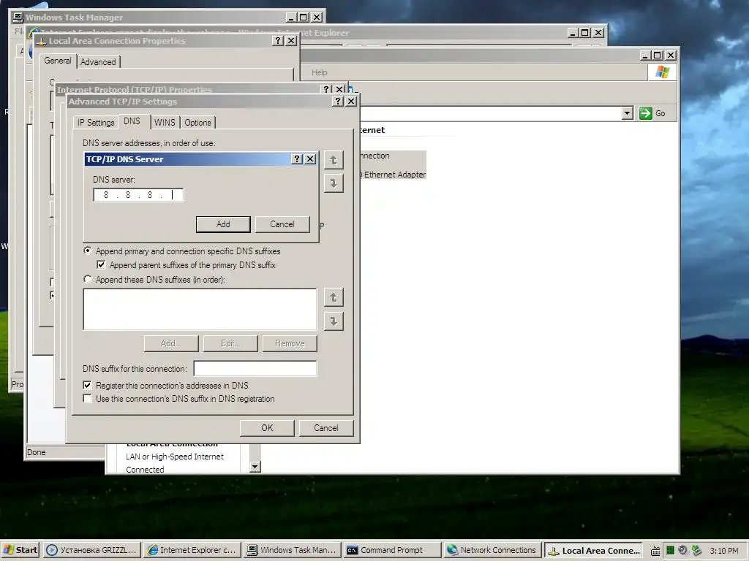Expand the address bar dropdown in Network Connections
Screen dimensions: 749x561
(x=627, y=113)
